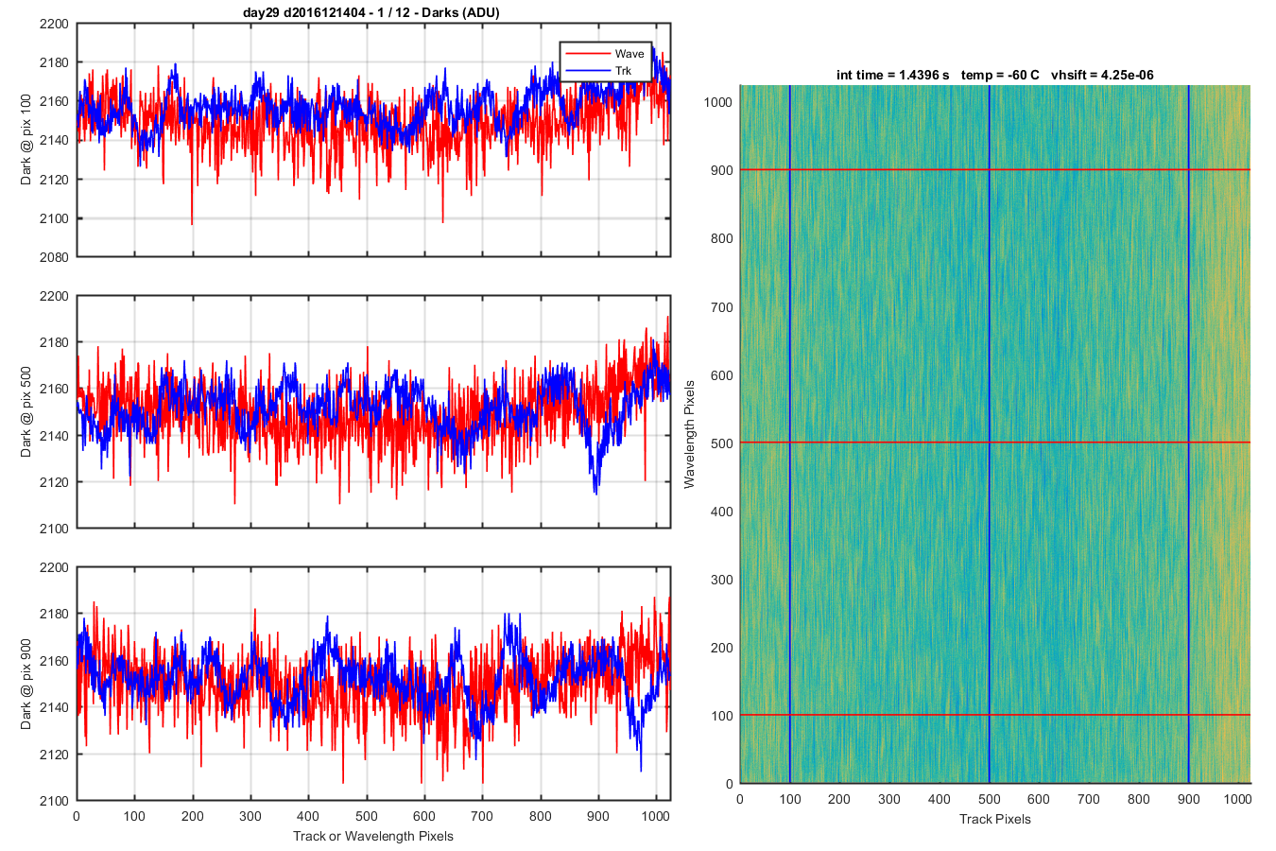Click the title "day29 d2016121404 - 1 / 12 - Darks (ADU)"
Image resolution: width=1276 pixels, height=851 pixels.
tap(373, 12)
